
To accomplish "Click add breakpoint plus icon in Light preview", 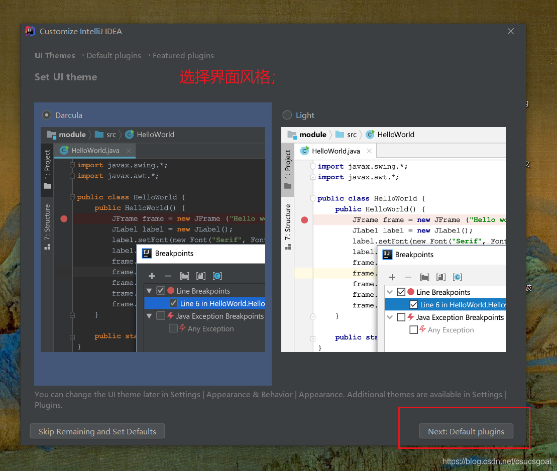I will click(x=392, y=277).
